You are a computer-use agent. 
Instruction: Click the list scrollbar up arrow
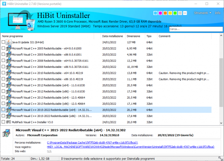point(221,36)
